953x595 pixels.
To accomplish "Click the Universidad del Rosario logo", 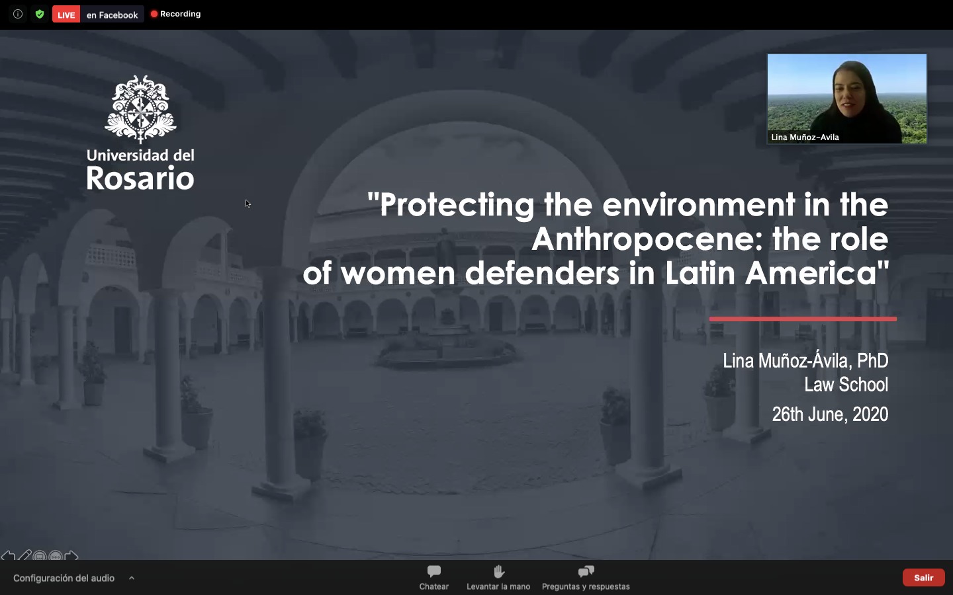I will (x=140, y=133).
